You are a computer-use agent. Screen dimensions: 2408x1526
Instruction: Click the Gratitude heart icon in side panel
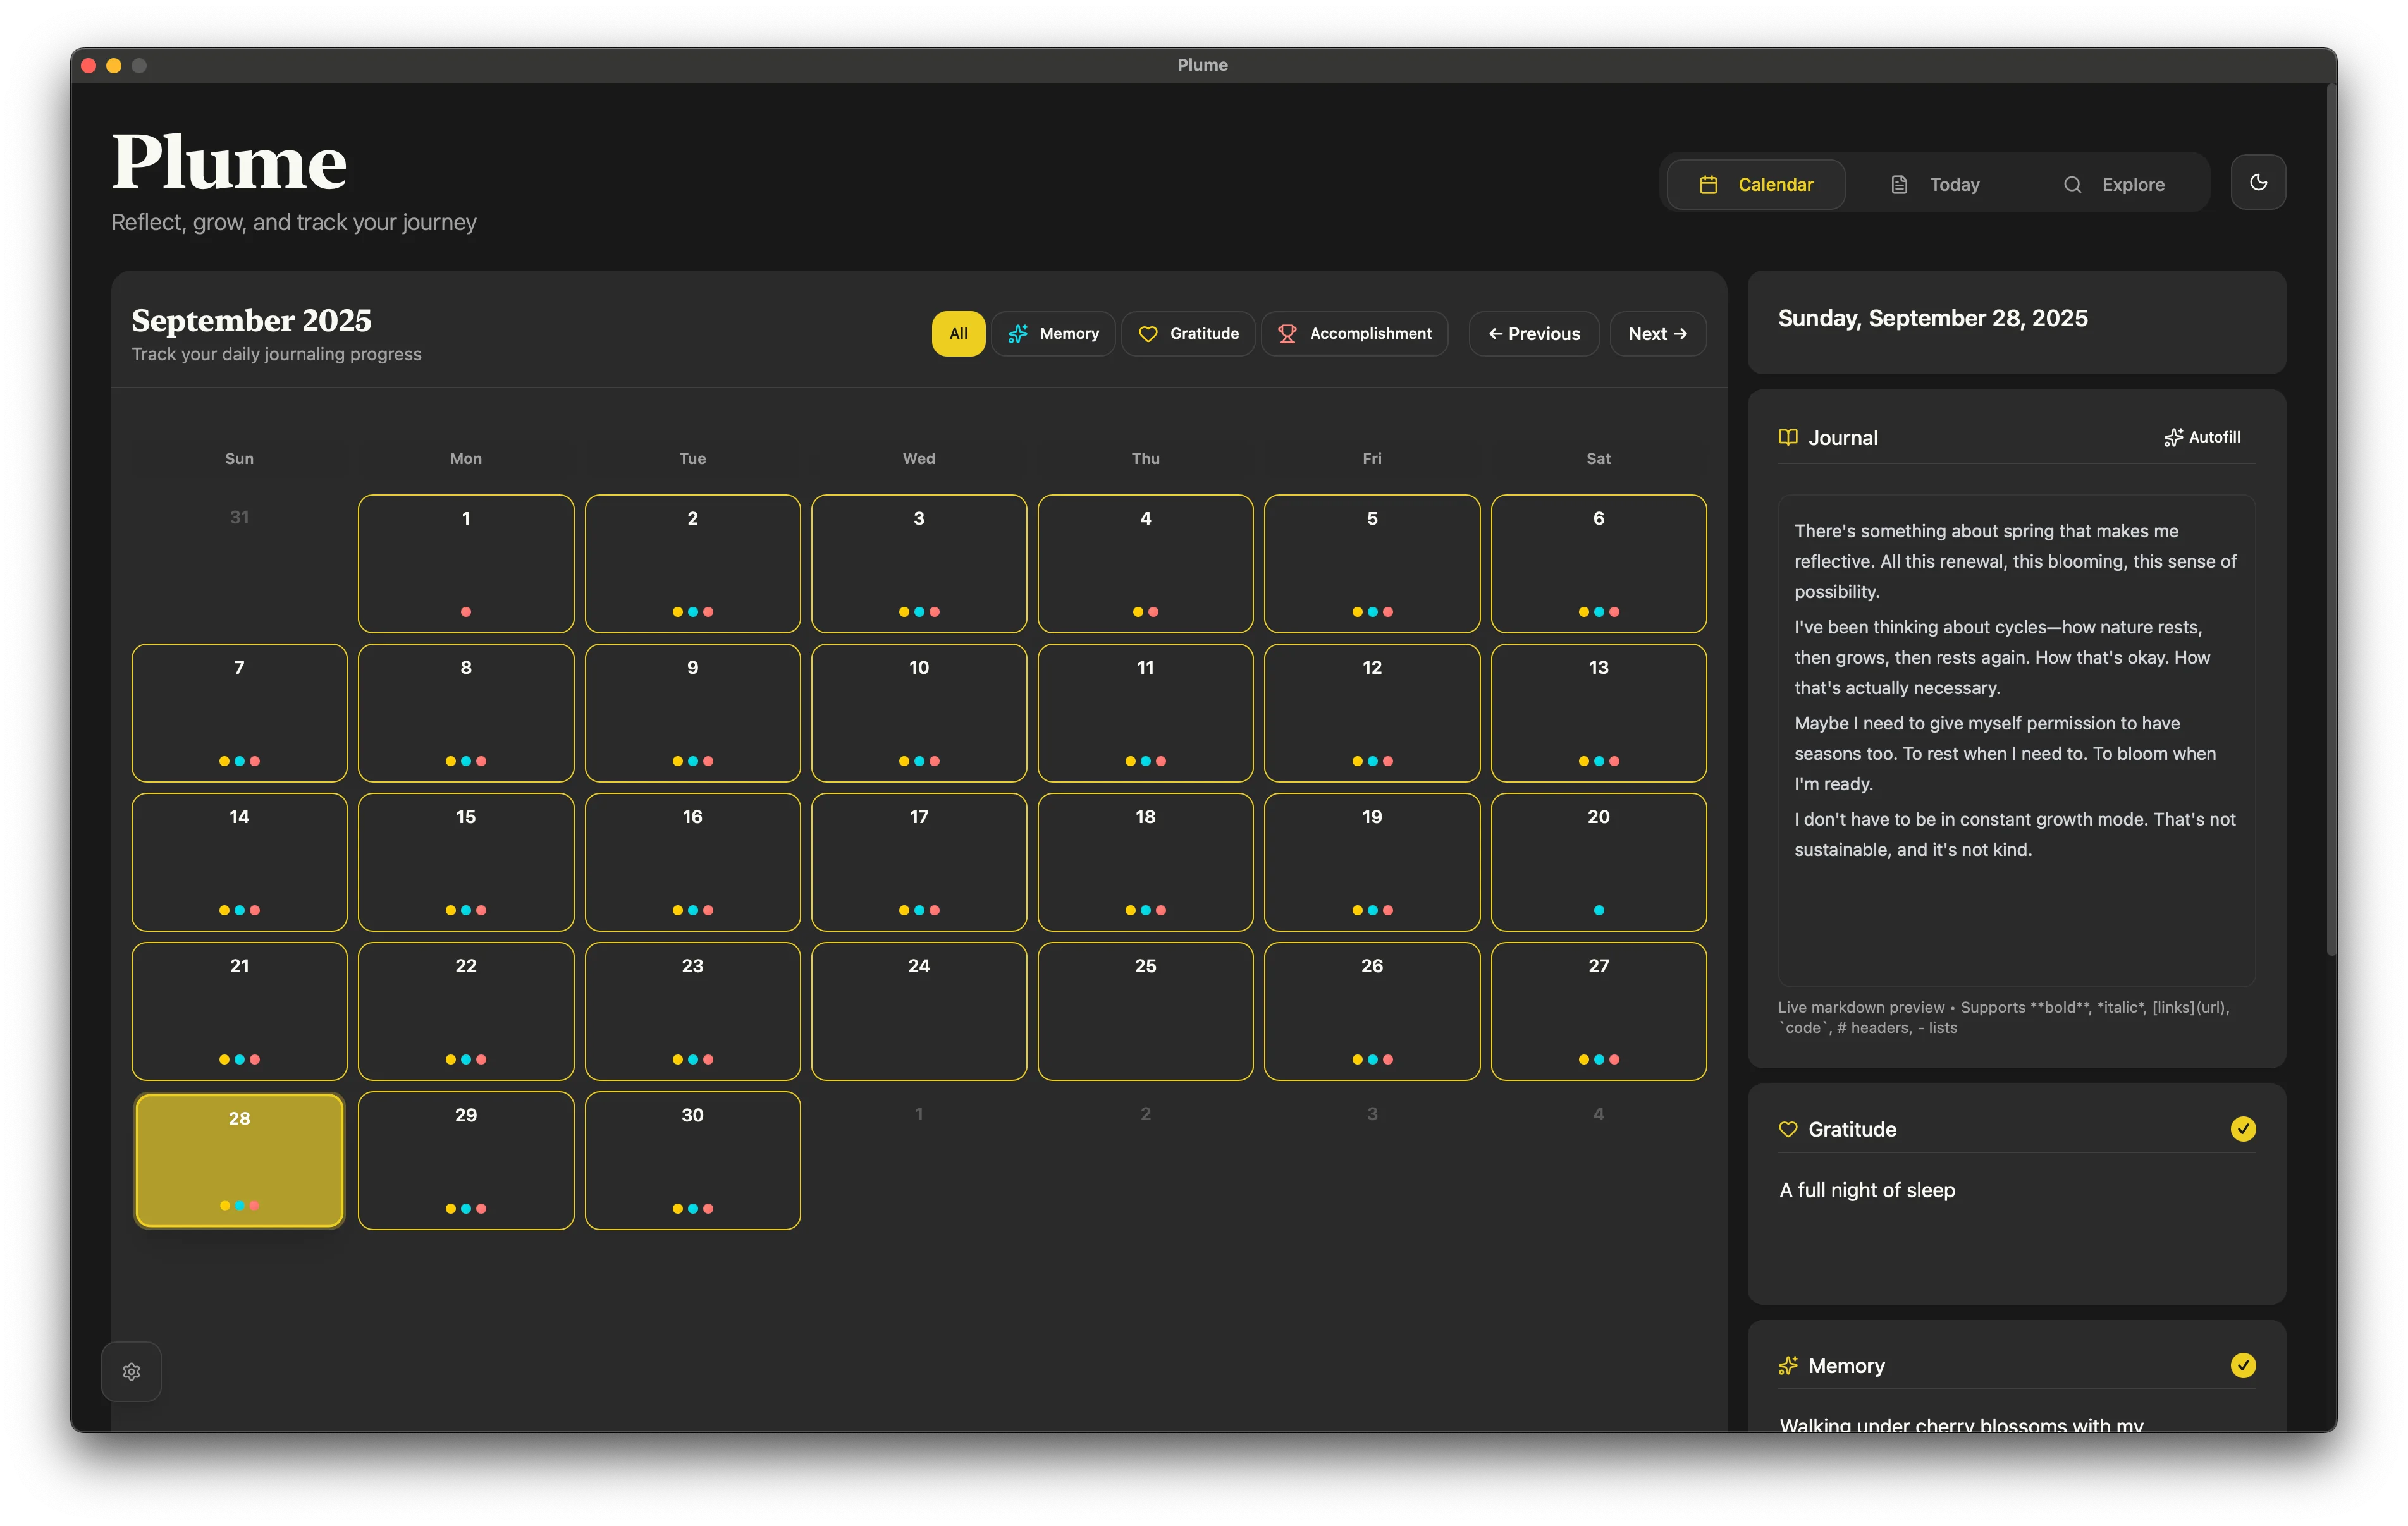[x=1788, y=1129]
